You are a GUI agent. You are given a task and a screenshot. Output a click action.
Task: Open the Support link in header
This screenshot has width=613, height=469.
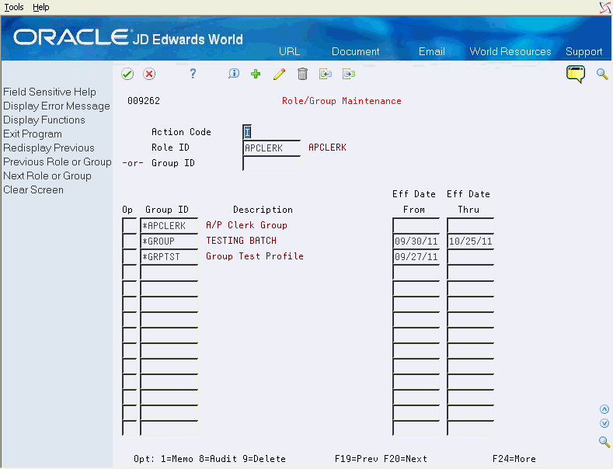(x=583, y=51)
